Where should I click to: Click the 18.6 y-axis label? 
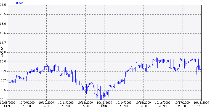pyautogui.click(x=3, y=24)
